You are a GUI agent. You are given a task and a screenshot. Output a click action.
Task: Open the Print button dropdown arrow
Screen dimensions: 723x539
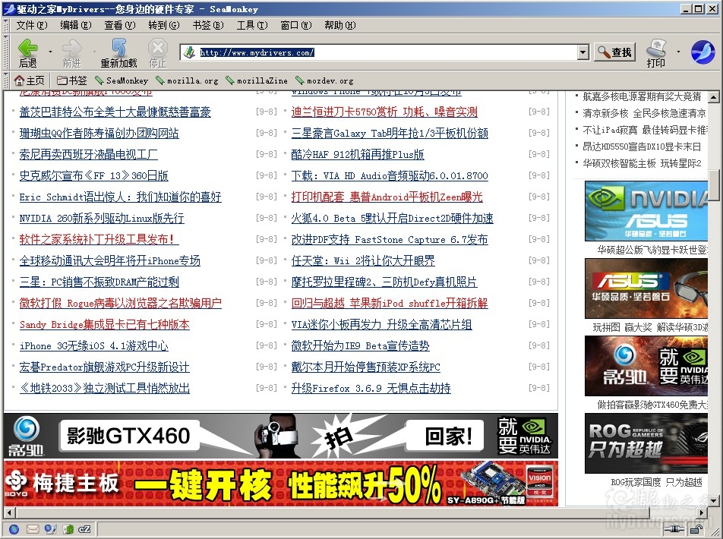point(678,52)
